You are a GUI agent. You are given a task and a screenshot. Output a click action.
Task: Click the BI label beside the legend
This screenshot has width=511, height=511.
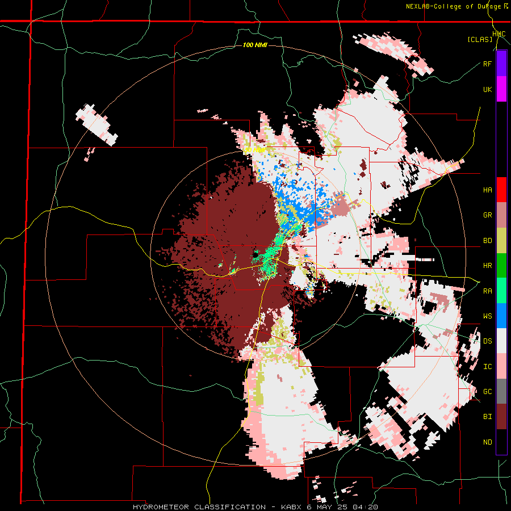pyautogui.click(x=487, y=417)
